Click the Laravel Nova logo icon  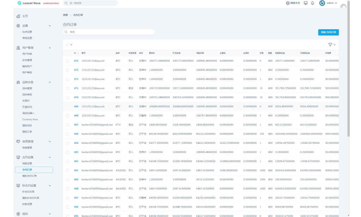point(19,3)
